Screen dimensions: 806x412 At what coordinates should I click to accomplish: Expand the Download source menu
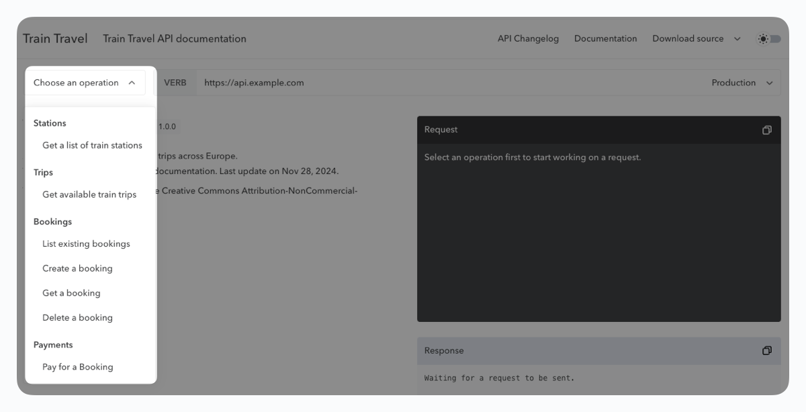[x=694, y=38]
